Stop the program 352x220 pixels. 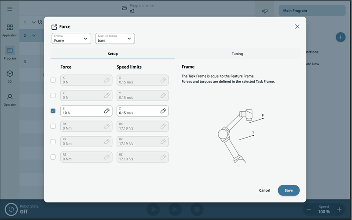pyautogui.click(x=197, y=209)
